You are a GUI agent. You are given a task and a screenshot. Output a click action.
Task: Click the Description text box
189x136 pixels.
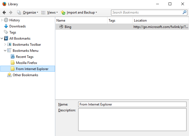pos(132,119)
